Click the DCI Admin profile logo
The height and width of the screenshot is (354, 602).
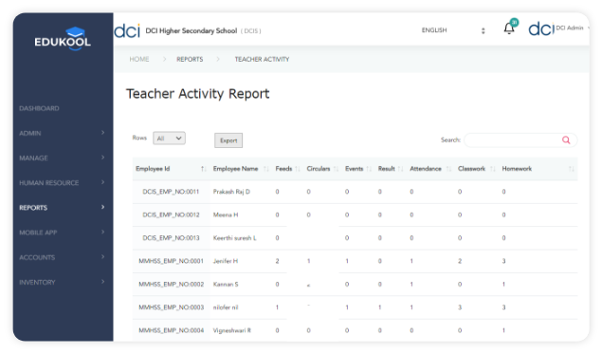point(541,28)
